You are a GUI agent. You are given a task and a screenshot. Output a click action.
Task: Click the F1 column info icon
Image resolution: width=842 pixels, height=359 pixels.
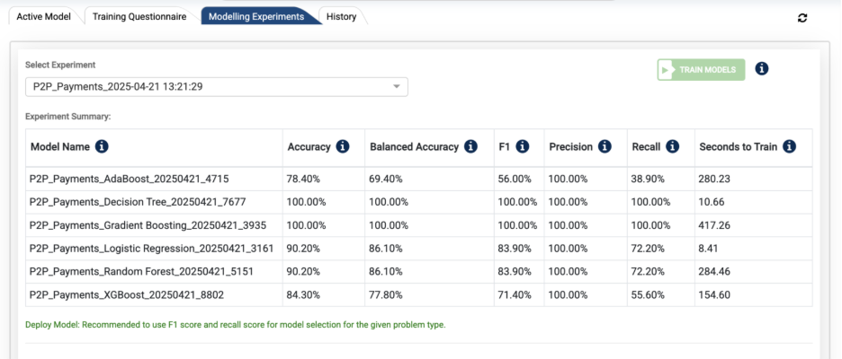click(x=523, y=147)
